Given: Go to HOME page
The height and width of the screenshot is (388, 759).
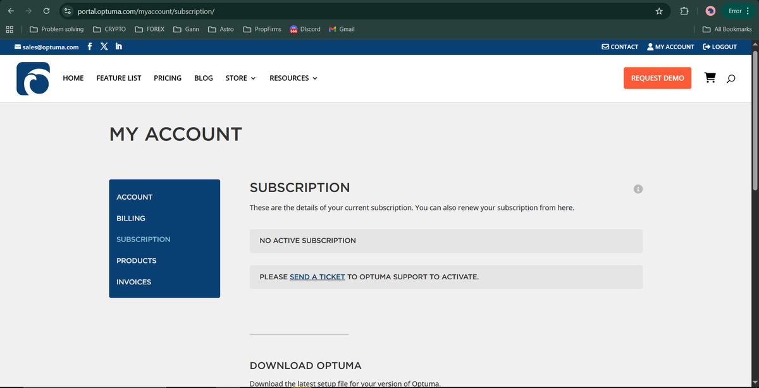Looking at the screenshot, I should (73, 78).
